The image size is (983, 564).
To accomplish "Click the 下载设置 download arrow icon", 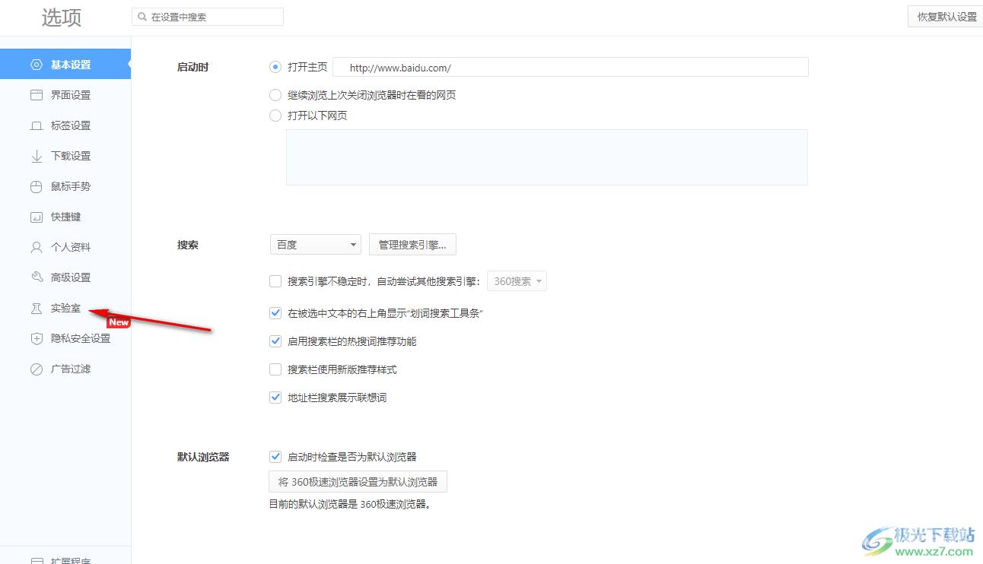I will click(37, 156).
